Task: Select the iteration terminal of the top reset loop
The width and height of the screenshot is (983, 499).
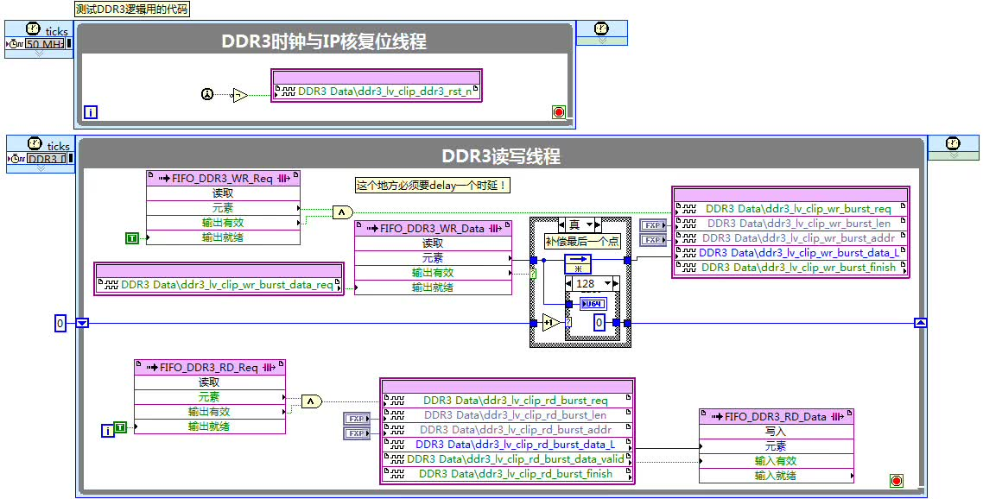Action: coord(91,113)
